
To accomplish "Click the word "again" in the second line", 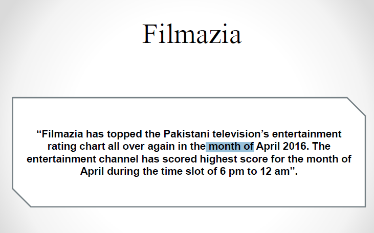I will pyautogui.click(x=161, y=147).
